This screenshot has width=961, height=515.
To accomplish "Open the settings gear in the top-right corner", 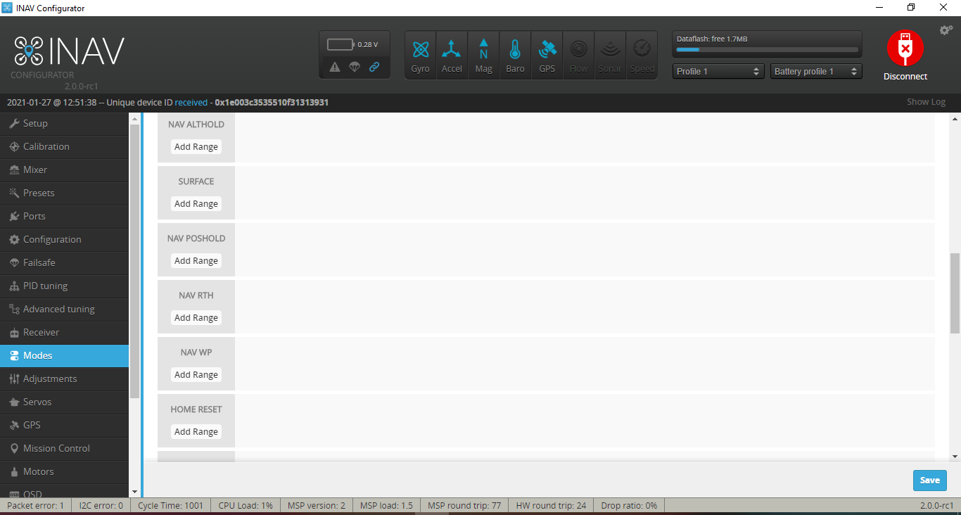I will click(945, 30).
